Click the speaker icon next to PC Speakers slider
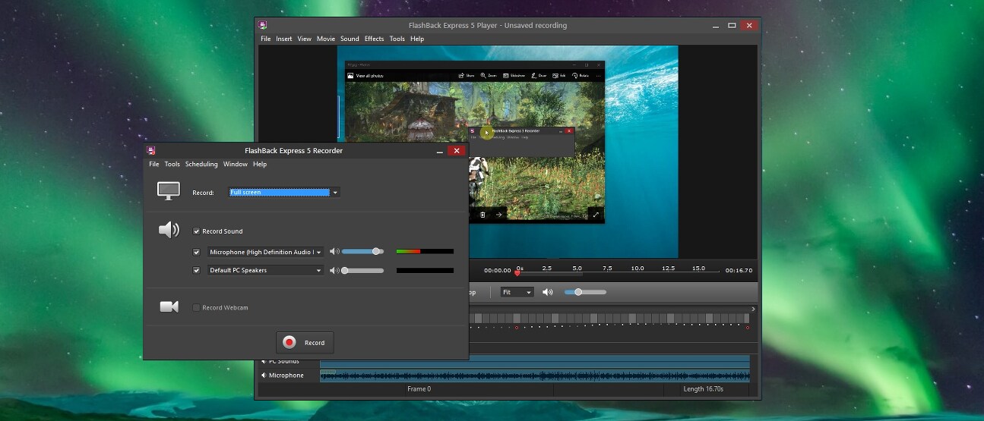The height and width of the screenshot is (421, 984). click(334, 270)
